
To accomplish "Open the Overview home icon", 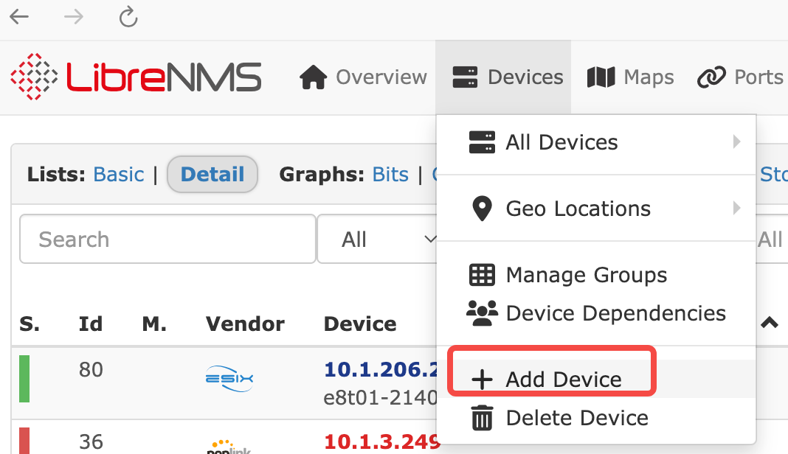I will pyautogui.click(x=313, y=77).
